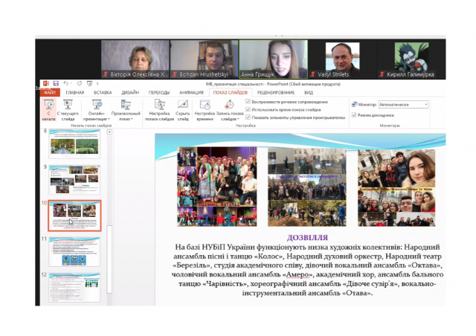Switch to the АНИМАЦИЯ ribbon tab
Viewport: 476px width, 336px height.
[190, 92]
